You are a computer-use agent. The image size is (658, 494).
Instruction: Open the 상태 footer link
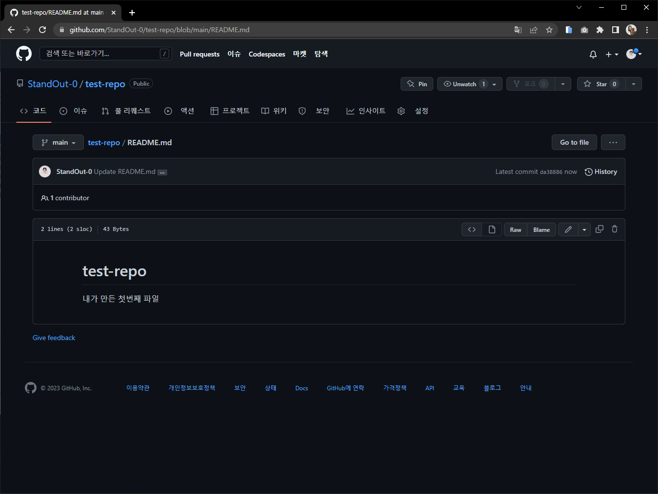[x=271, y=388]
